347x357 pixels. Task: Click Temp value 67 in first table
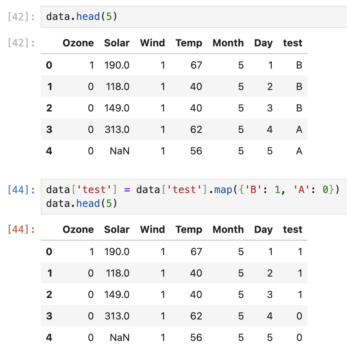point(197,66)
